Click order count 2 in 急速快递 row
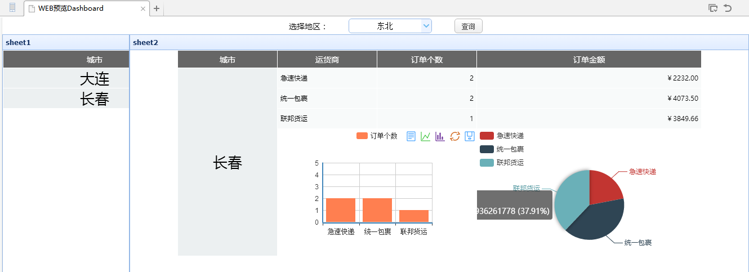The height and width of the screenshot is (272, 749). (x=471, y=78)
